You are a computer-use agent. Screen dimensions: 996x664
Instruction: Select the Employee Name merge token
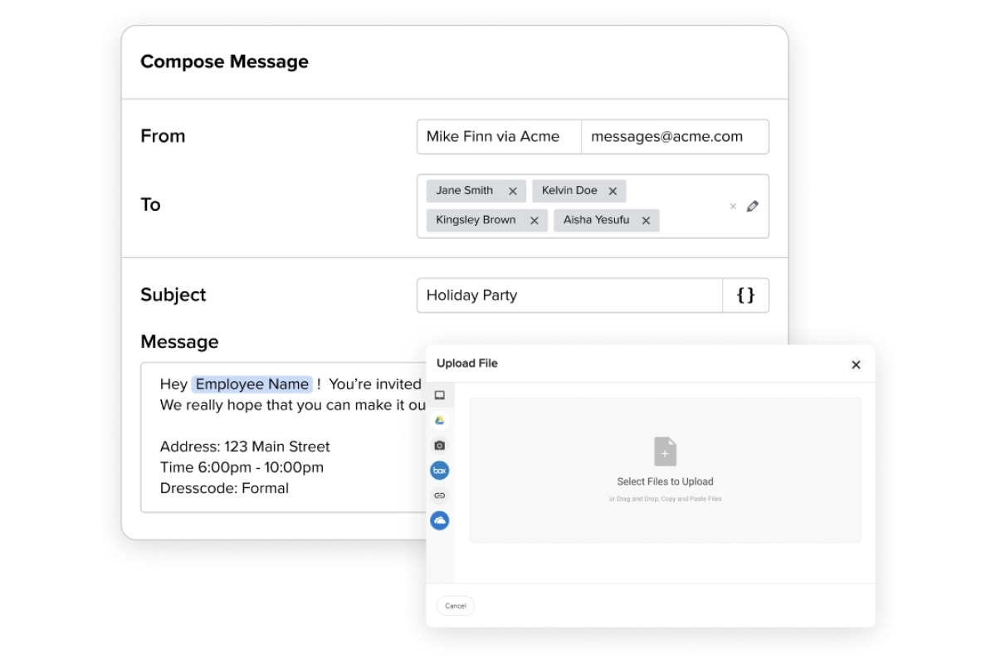[252, 383]
